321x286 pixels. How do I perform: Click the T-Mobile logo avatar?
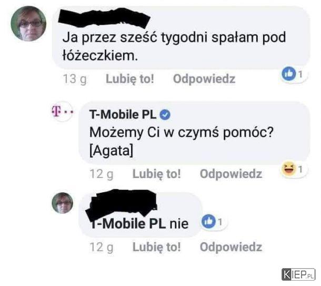pyautogui.click(x=62, y=112)
